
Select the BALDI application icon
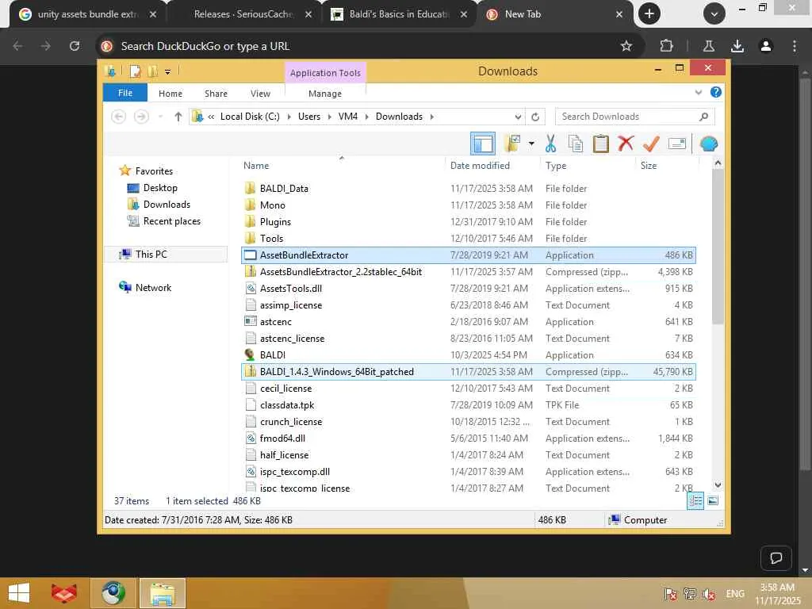[250, 354]
